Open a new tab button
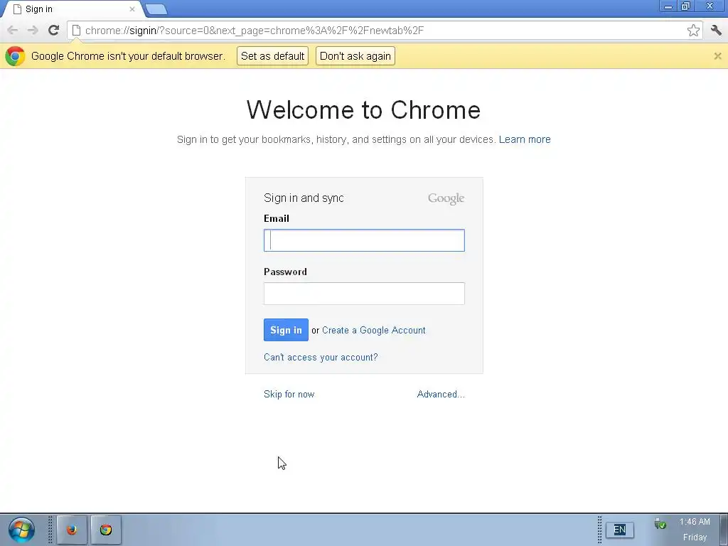The height and width of the screenshot is (546, 728). point(156,9)
